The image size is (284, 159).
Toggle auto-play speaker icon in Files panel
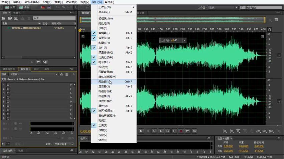pos(45,62)
